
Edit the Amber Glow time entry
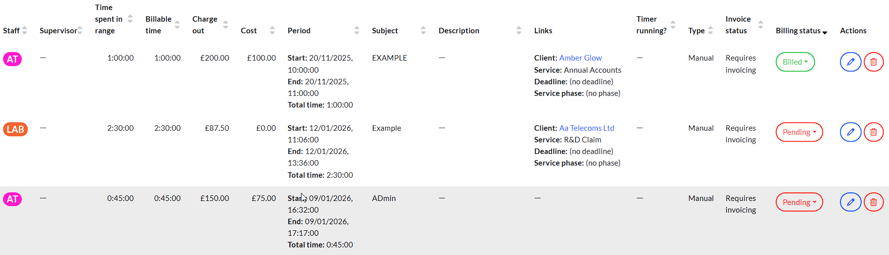click(x=850, y=62)
